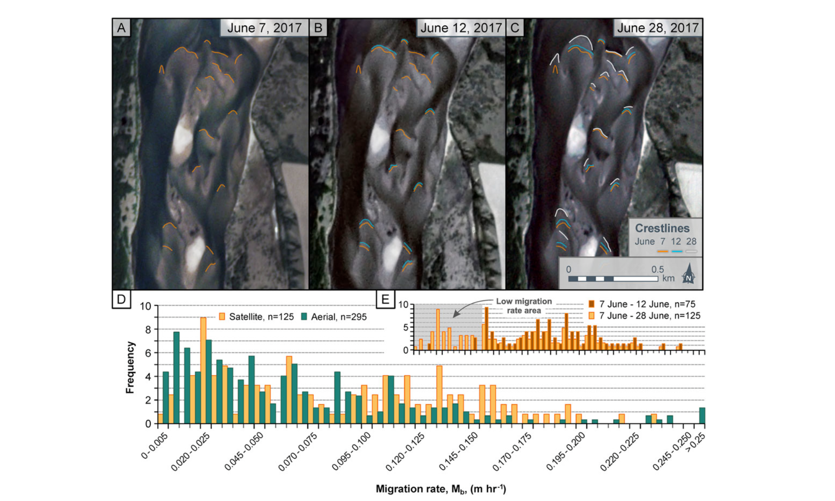
Task: Click the Aerial legend teal square
Action: coord(304,317)
